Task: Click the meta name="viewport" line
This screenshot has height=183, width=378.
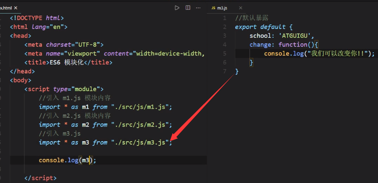Action: click(114, 53)
